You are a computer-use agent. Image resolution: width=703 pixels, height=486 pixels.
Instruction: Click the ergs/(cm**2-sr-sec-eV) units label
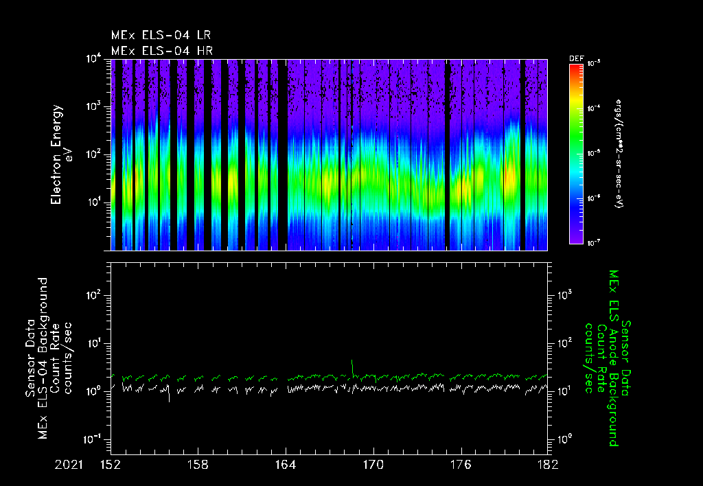pos(619,154)
